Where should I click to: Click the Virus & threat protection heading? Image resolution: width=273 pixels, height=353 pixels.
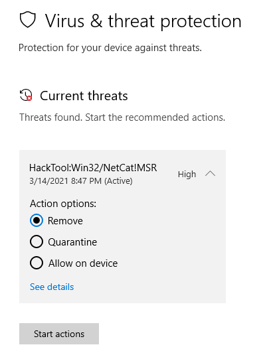tap(143, 21)
